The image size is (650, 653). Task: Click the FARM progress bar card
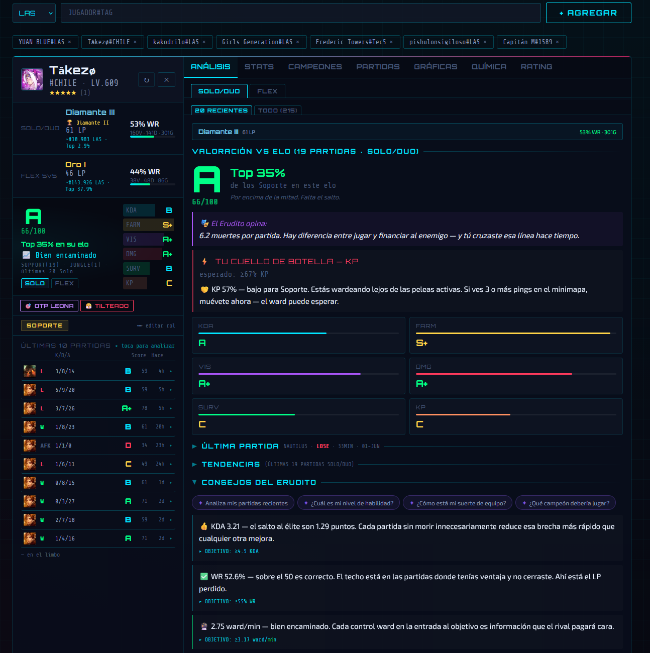pos(516,335)
